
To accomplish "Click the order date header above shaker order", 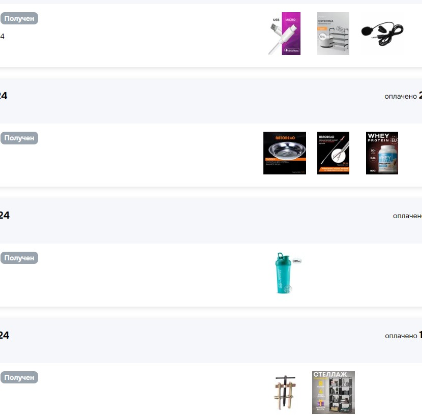I will [5, 215].
